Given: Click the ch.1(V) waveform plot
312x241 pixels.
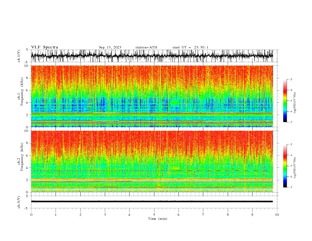Looking at the screenshot, I should 152,56.
